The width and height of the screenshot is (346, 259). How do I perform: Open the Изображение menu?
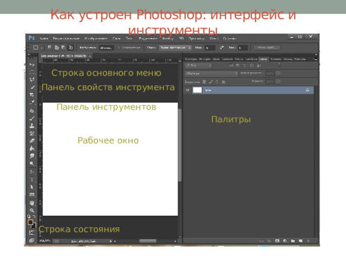pos(96,38)
